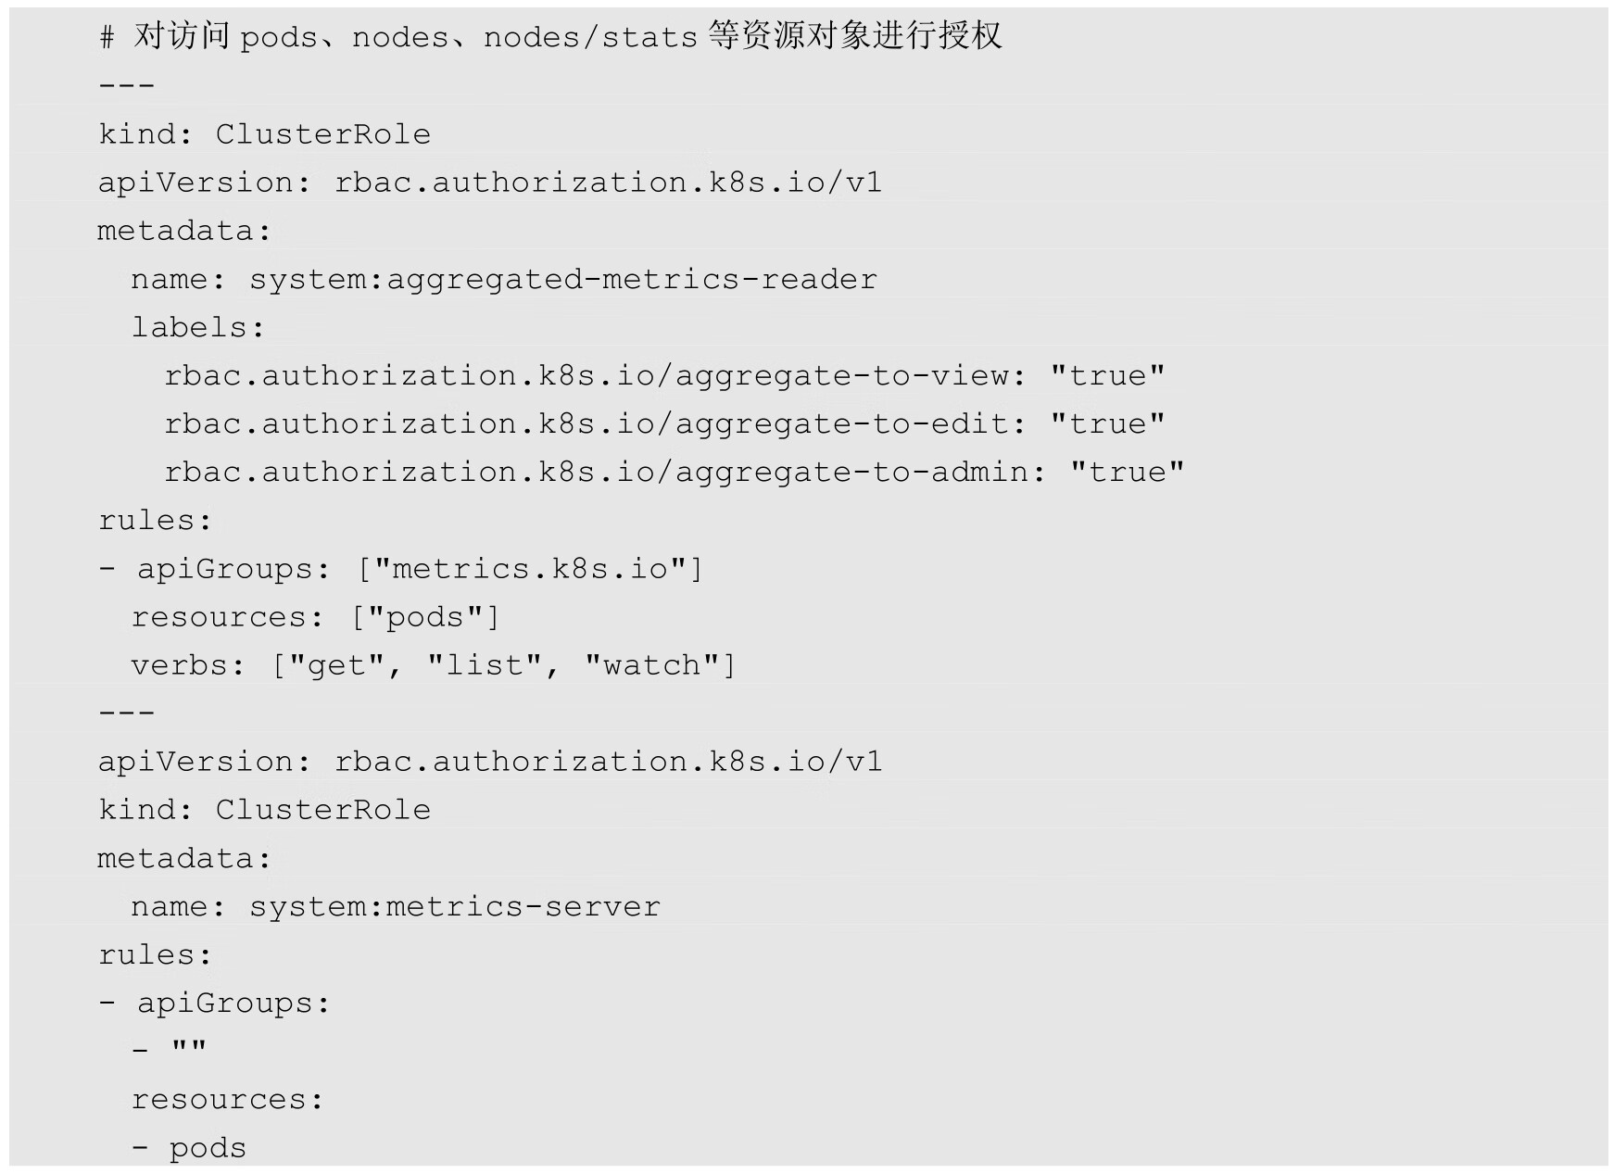Click the "resources:" key without brackets
The width and height of the screenshot is (1614, 1174).
tap(227, 1100)
